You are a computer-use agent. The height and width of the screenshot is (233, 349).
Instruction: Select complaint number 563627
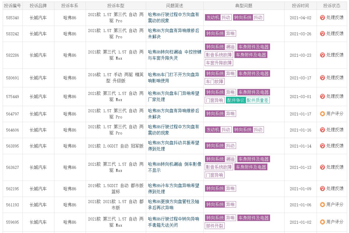tap(13, 168)
